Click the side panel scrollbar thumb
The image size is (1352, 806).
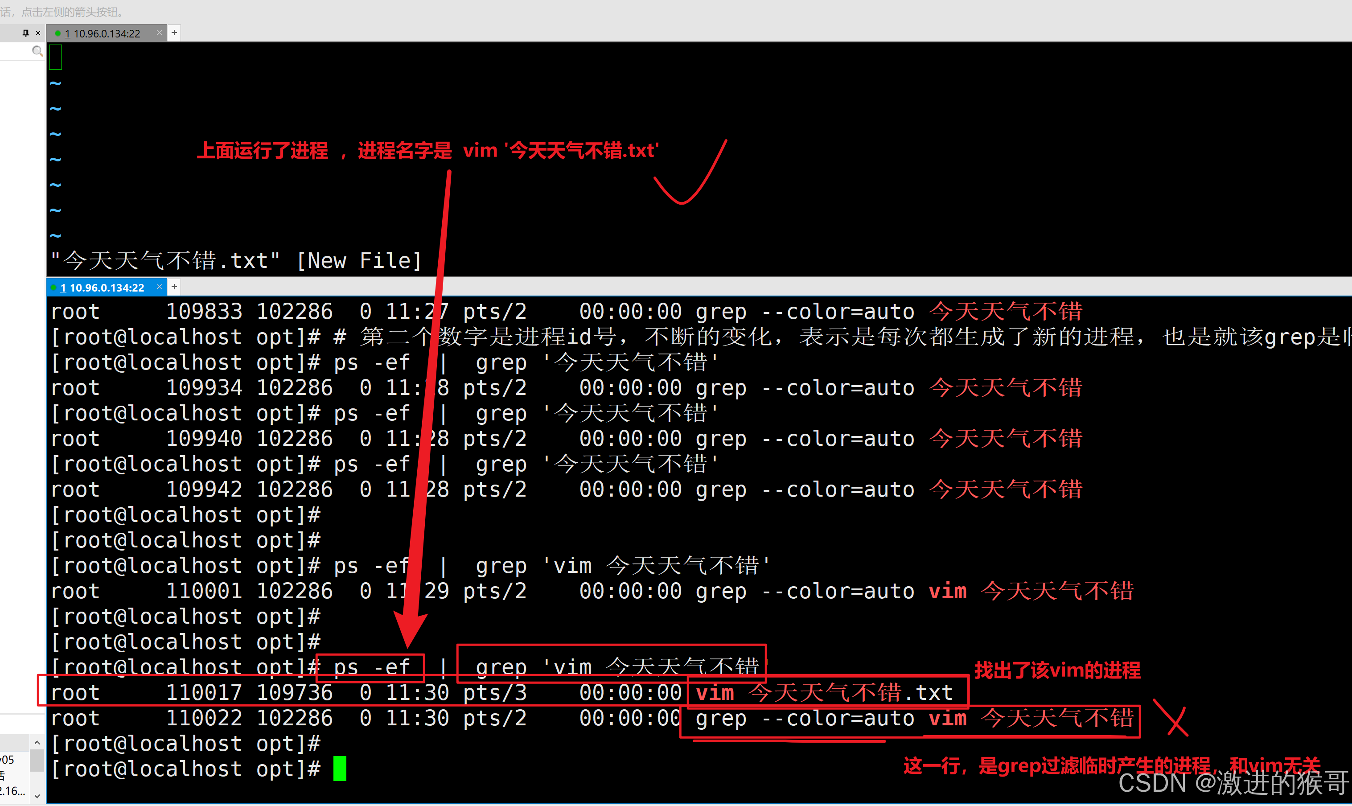click(37, 761)
